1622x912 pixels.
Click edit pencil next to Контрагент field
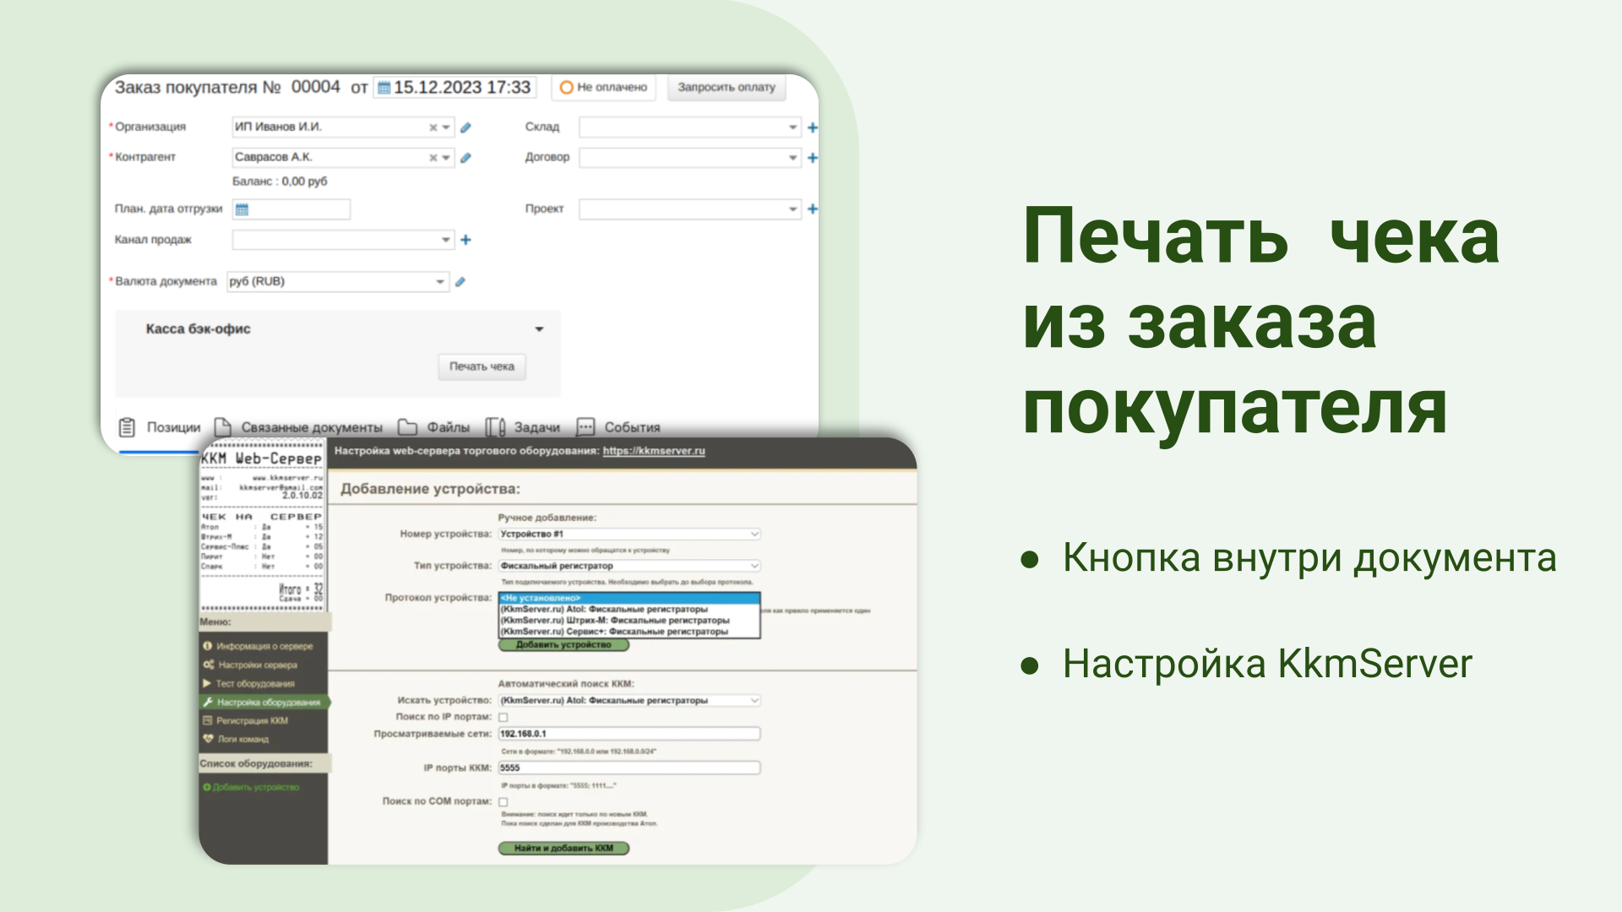click(x=465, y=158)
